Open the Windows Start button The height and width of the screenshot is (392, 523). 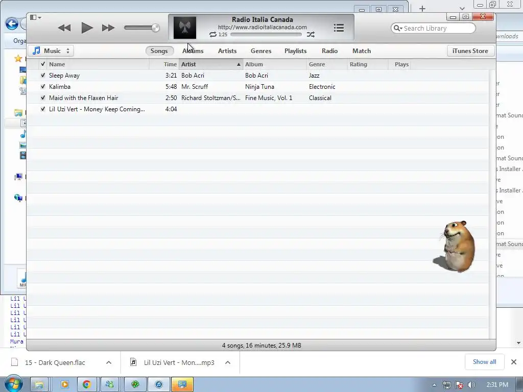[13, 384]
